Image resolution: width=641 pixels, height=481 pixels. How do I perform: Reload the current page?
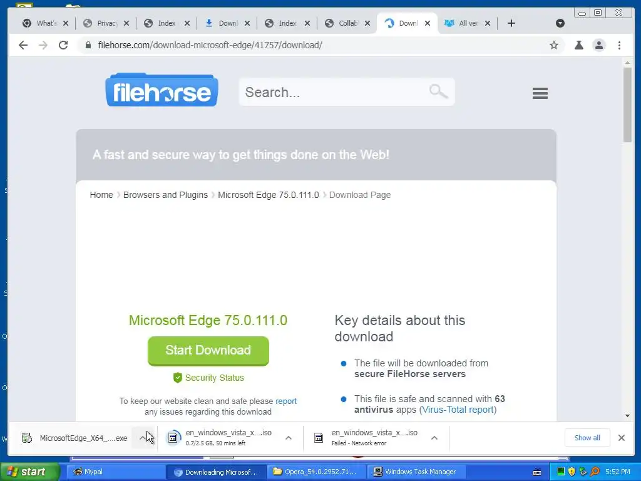(63, 45)
